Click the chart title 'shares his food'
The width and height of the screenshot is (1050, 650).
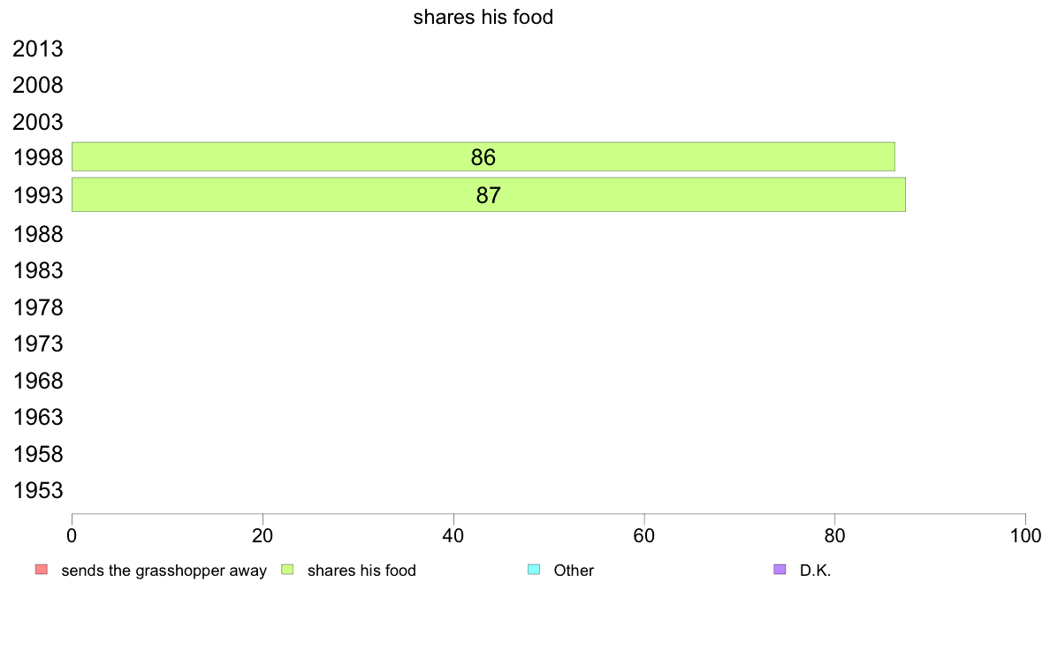click(x=483, y=17)
